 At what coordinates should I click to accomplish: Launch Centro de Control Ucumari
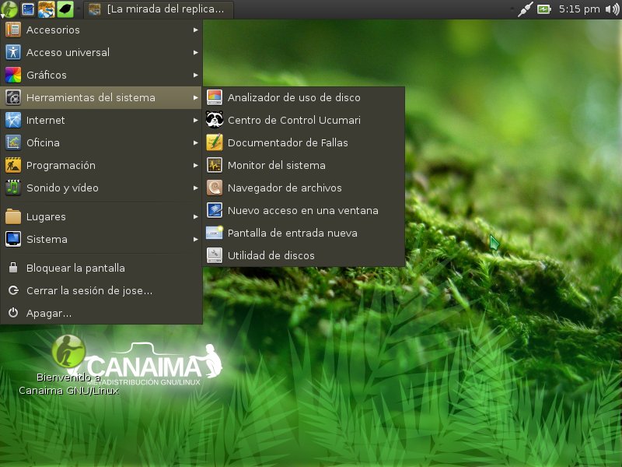(293, 121)
